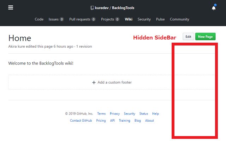Open the BacklogTools repository link
The image size is (226, 141).
pos(123,8)
